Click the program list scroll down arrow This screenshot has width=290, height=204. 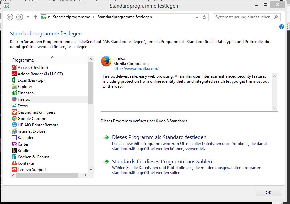(91, 170)
